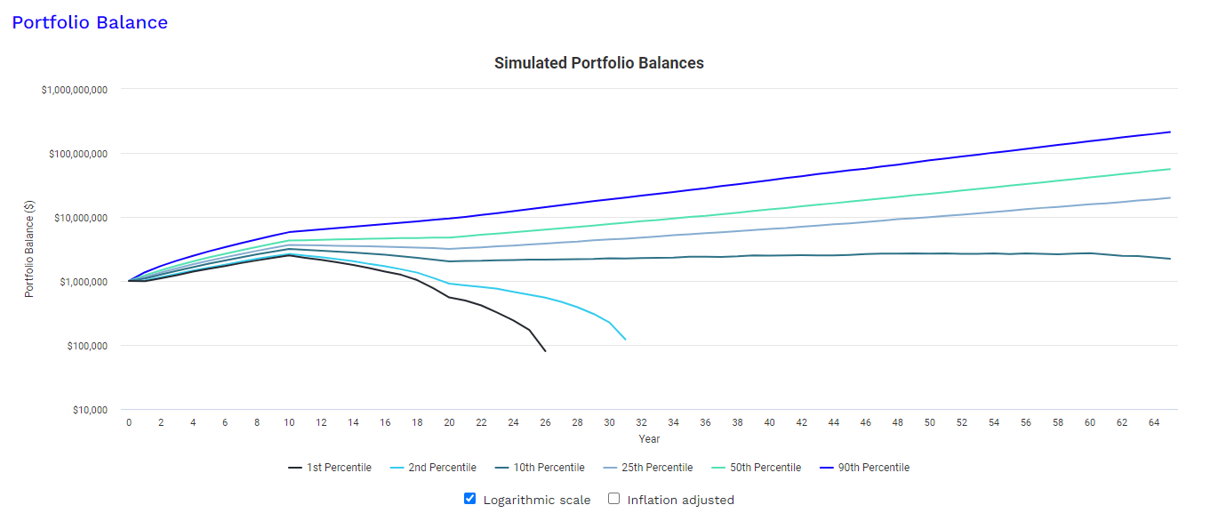Click the vertical Portfolio Balance ($) axis title
This screenshot has height=521, width=1210.
(29, 249)
